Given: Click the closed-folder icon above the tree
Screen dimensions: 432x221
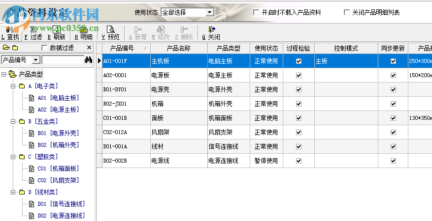Looking at the screenshot, I should [x=15, y=48].
